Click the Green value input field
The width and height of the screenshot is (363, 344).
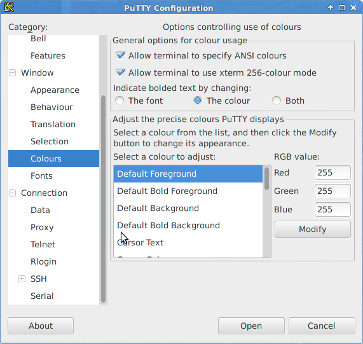332,191
